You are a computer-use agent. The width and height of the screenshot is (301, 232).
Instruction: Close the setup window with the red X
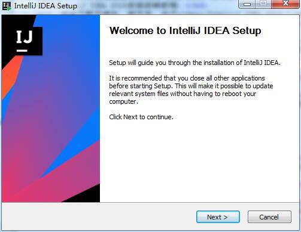(285, 4)
